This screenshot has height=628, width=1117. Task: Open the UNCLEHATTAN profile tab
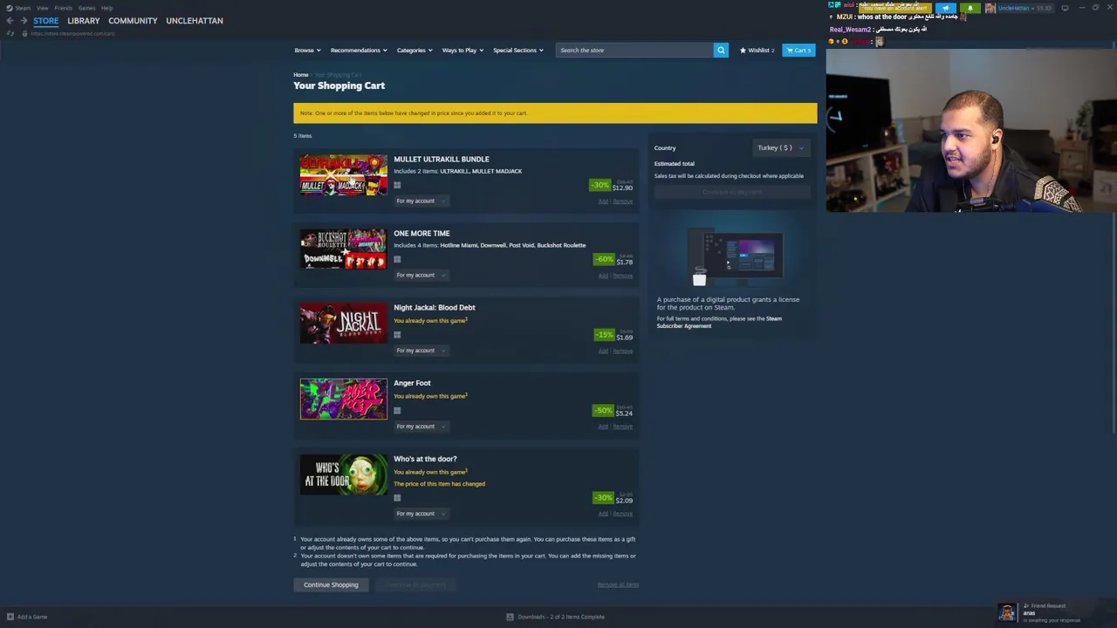tap(195, 21)
